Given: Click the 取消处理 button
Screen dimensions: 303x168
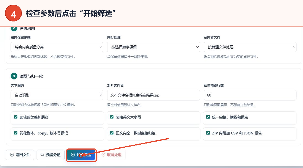Looking at the screenshot, I should pyautogui.click(x=112, y=155).
